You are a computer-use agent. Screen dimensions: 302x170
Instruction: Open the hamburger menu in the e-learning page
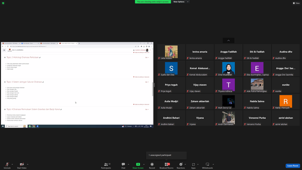tap(4, 50)
